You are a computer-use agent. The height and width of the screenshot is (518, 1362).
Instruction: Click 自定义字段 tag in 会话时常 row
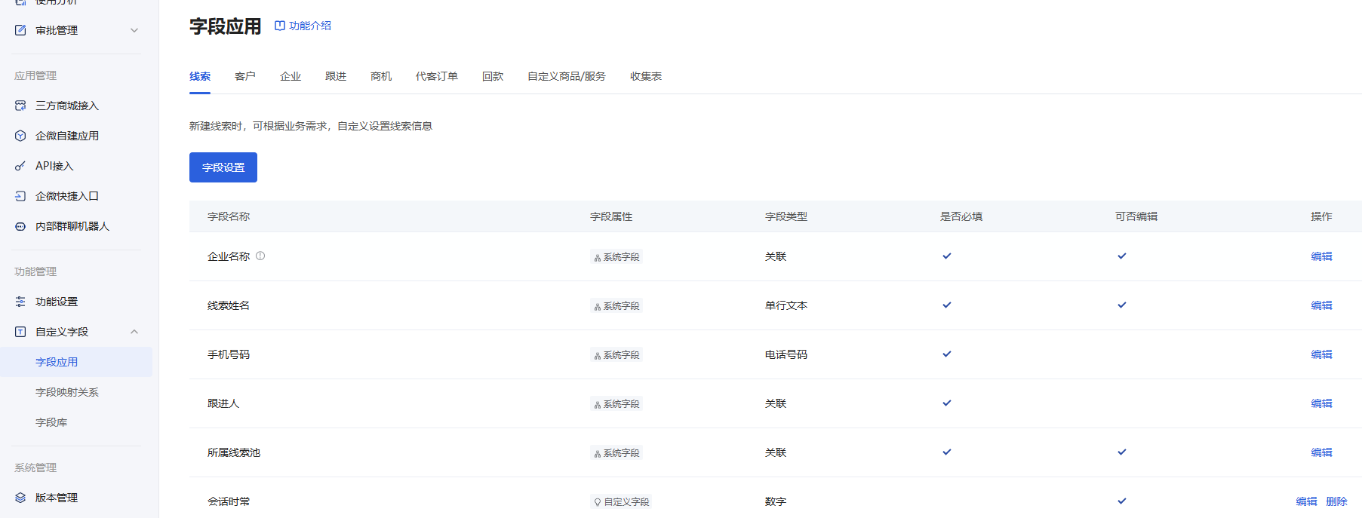point(621,502)
